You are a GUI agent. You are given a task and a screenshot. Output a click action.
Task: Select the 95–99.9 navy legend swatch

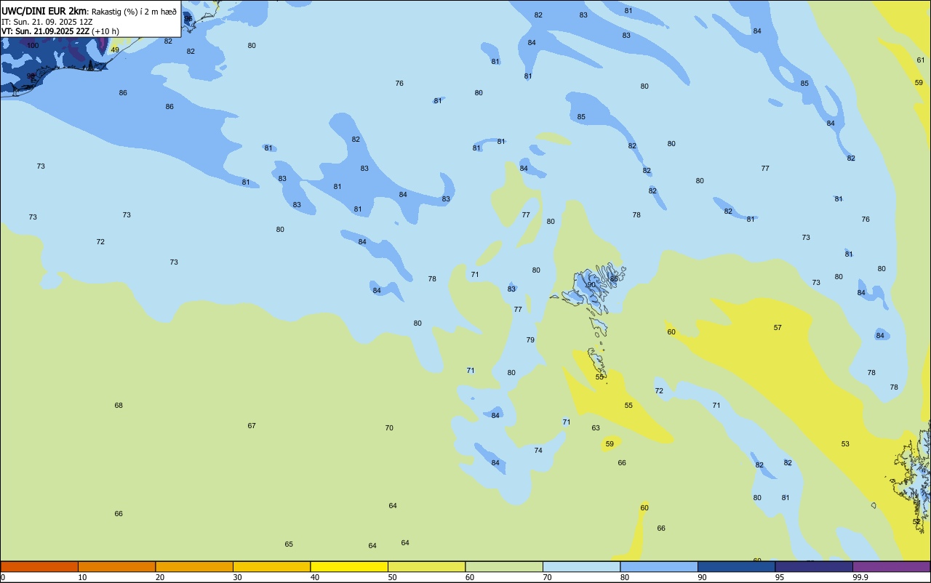point(814,566)
